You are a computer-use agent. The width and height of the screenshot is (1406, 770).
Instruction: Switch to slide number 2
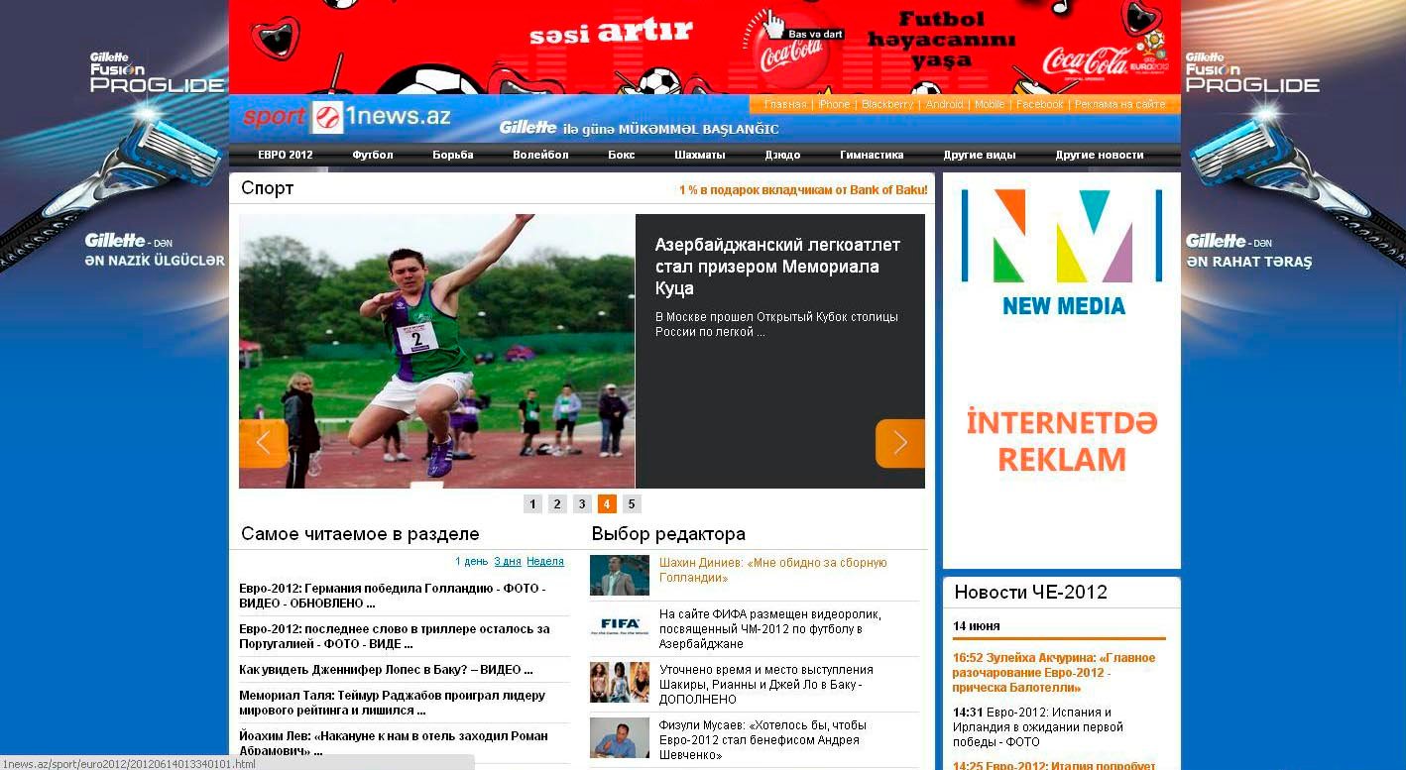(x=557, y=503)
